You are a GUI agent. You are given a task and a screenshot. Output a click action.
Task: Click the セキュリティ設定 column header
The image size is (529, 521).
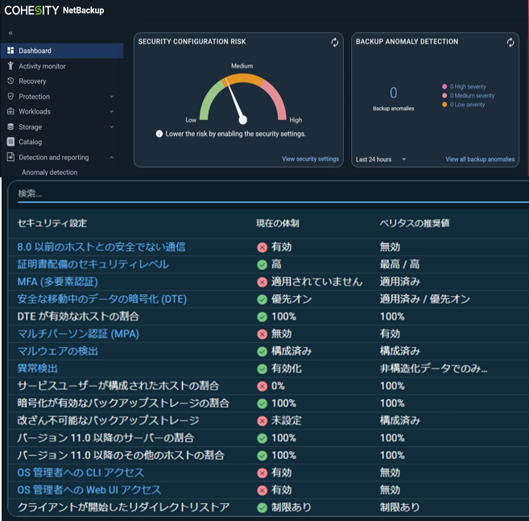click(52, 223)
